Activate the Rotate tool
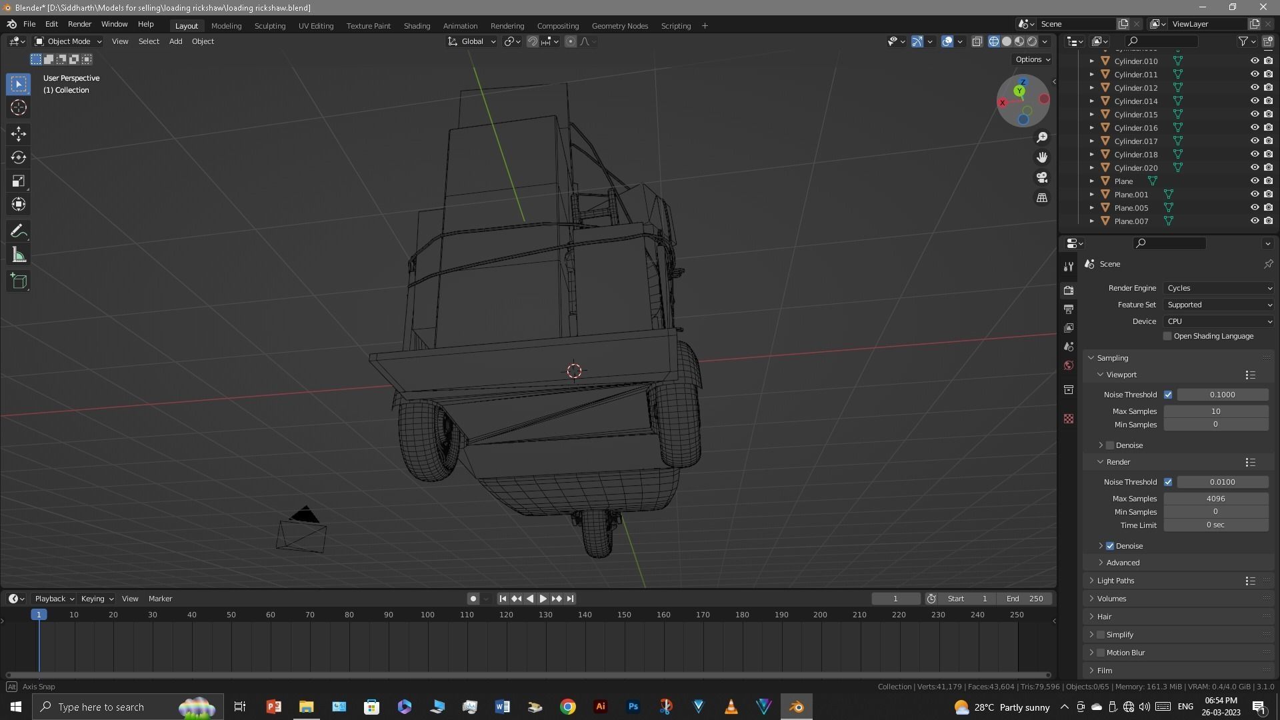The image size is (1280, 720). [19, 157]
